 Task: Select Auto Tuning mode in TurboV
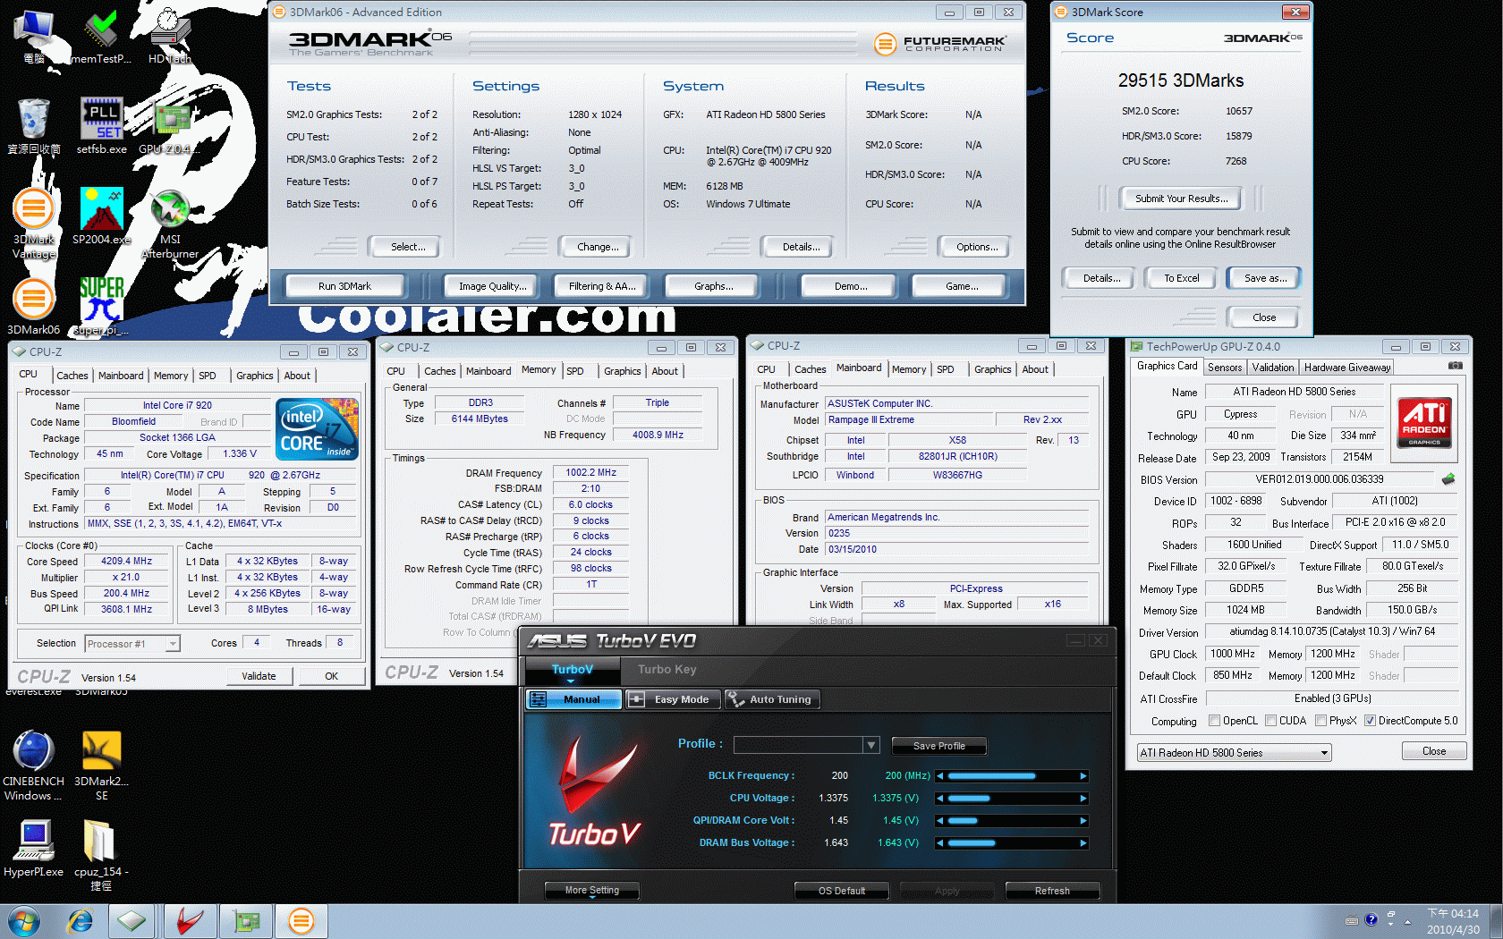click(x=771, y=699)
